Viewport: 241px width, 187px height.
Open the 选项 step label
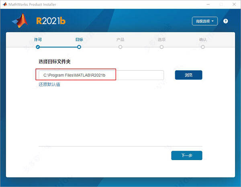(x=161, y=39)
